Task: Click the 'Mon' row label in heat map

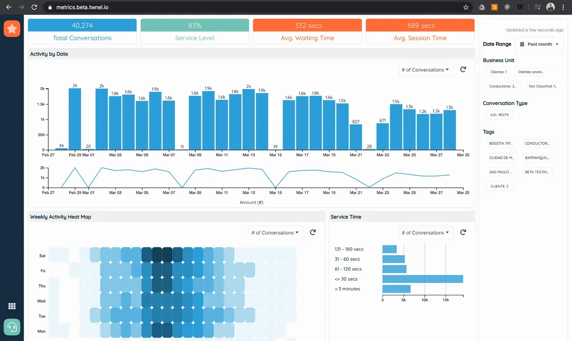Action: [42, 331]
